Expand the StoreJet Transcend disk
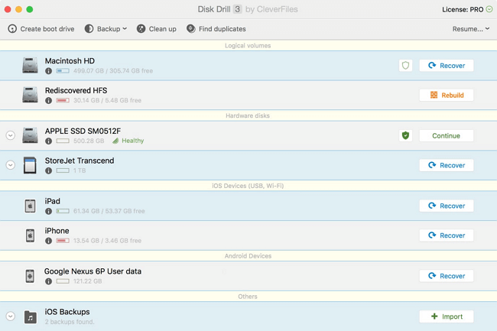The height and width of the screenshot is (331, 497). [11, 165]
